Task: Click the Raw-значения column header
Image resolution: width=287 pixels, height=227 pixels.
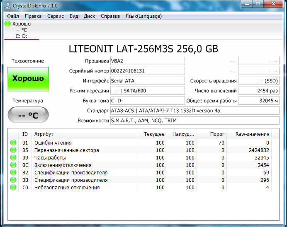Action: pos(249,134)
